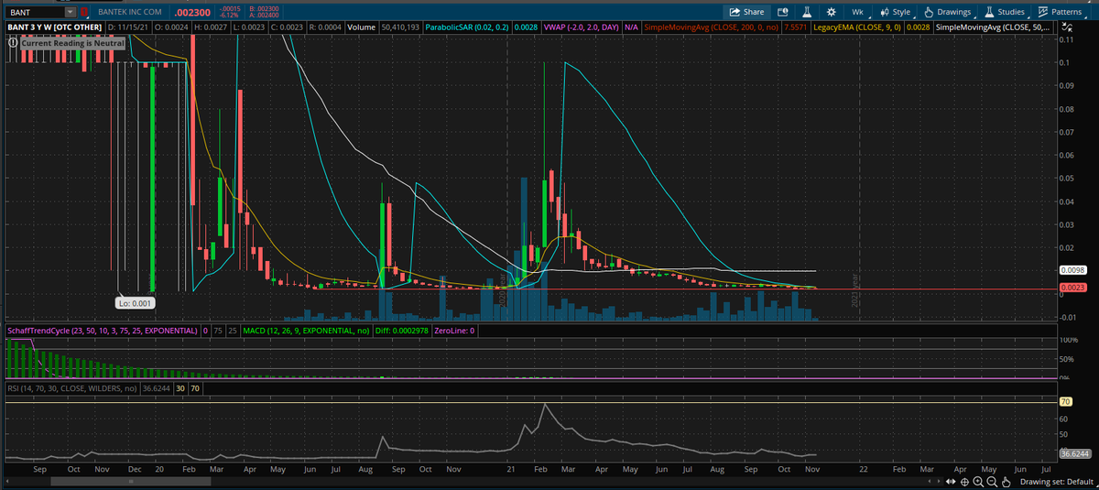Screen dimensions: 1099x490
Task: Click the crosshair cursor icon
Action: coord(965,482)
